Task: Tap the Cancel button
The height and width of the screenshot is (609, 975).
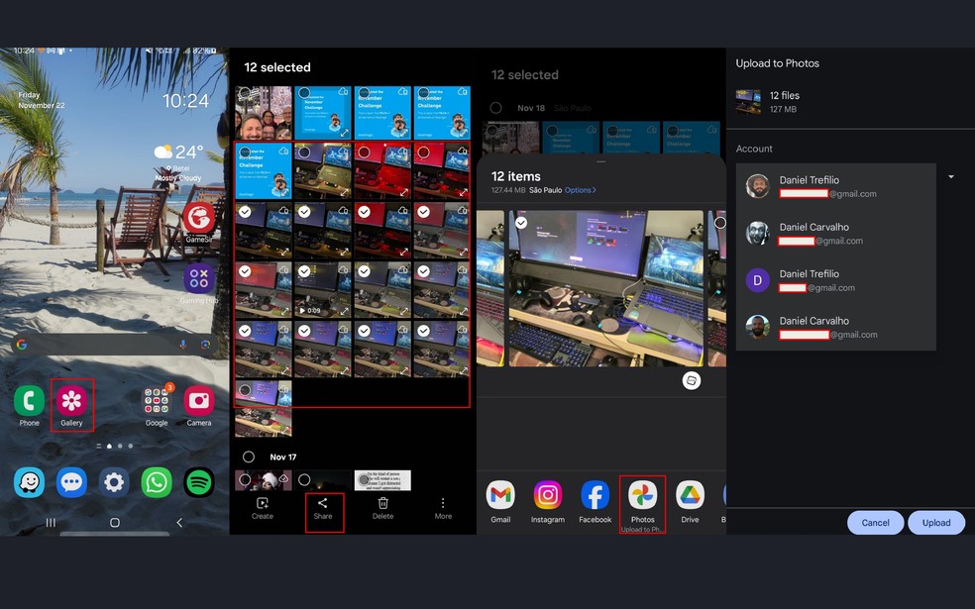Action: 875,523
